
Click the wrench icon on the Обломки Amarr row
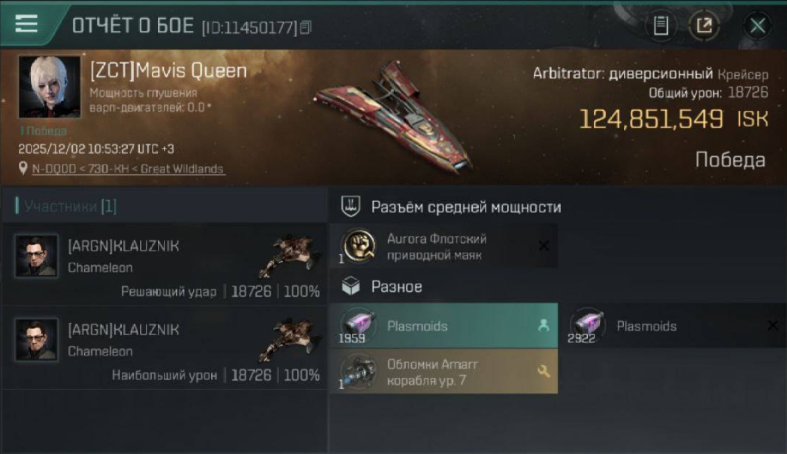(544, 372)
